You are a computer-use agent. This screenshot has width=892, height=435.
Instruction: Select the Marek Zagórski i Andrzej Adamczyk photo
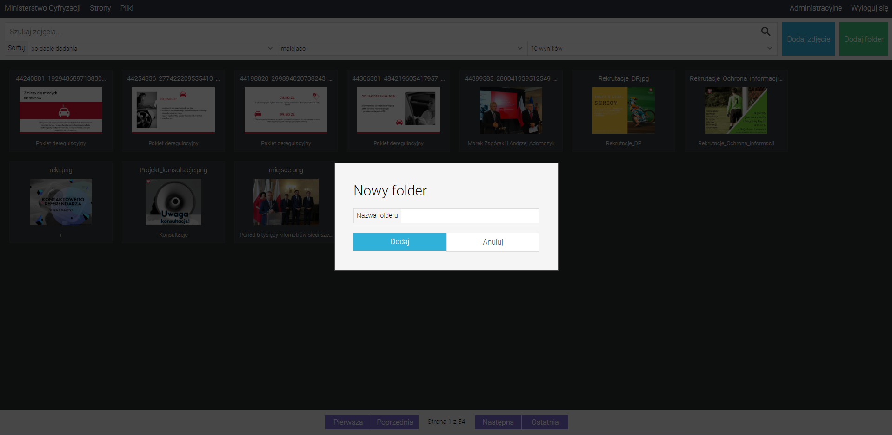pos(511,110)
